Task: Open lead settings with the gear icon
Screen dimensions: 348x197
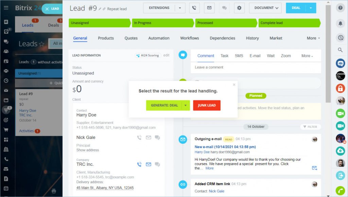Action: pos(239,7)
